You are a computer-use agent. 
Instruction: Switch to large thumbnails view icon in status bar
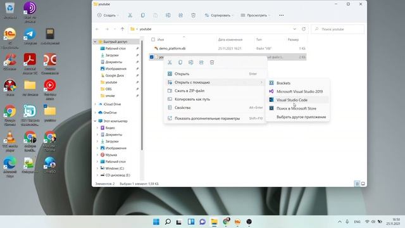point(363,184)
